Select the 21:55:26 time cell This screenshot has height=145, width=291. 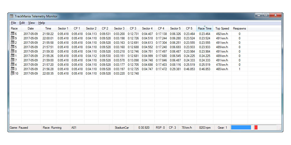click(48, 56)
